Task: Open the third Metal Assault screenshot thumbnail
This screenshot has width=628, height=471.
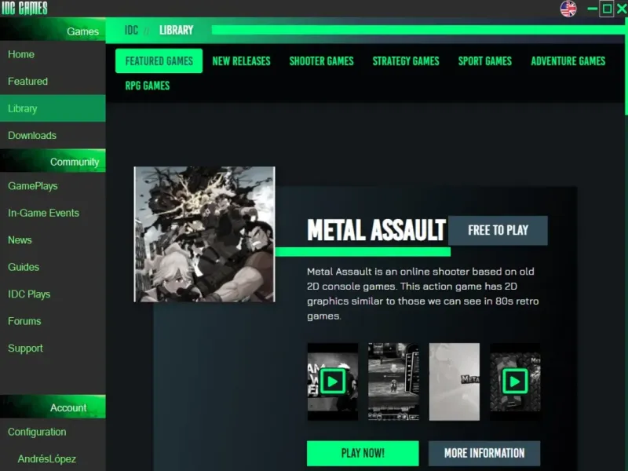Action: tap(455, 382)
